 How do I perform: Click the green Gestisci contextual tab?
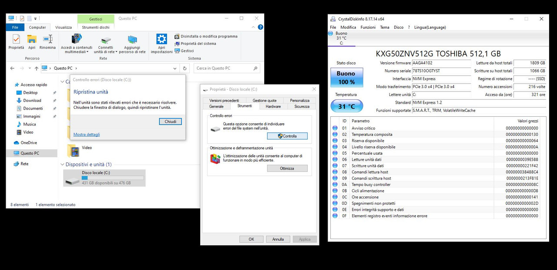(96, 19)
